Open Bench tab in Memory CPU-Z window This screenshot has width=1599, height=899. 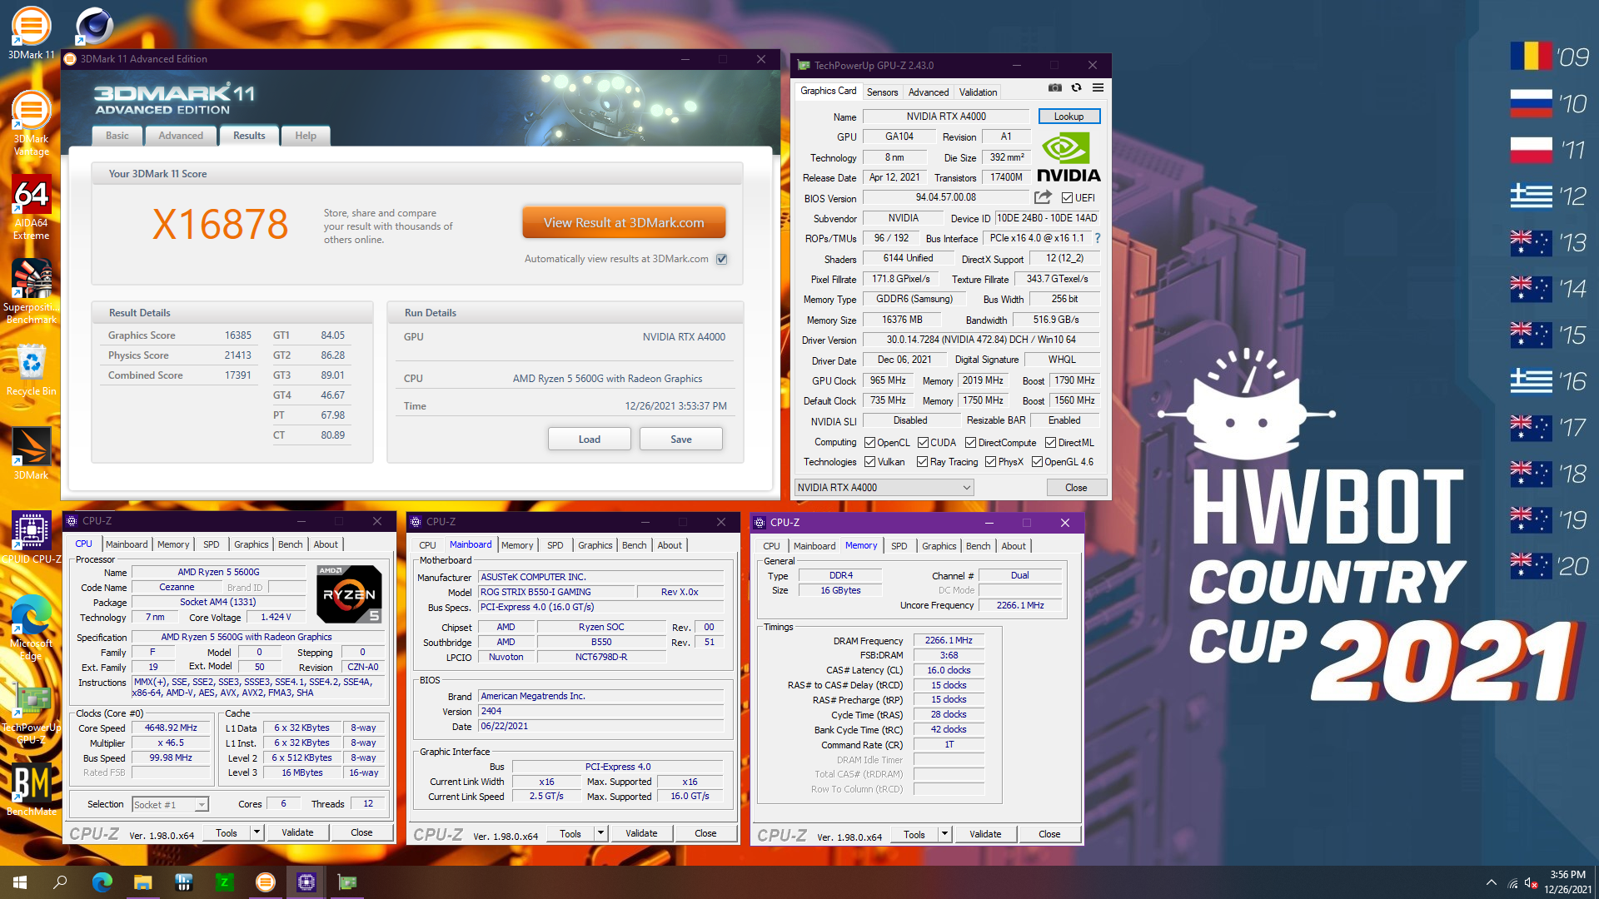click(x=978, y=546)
